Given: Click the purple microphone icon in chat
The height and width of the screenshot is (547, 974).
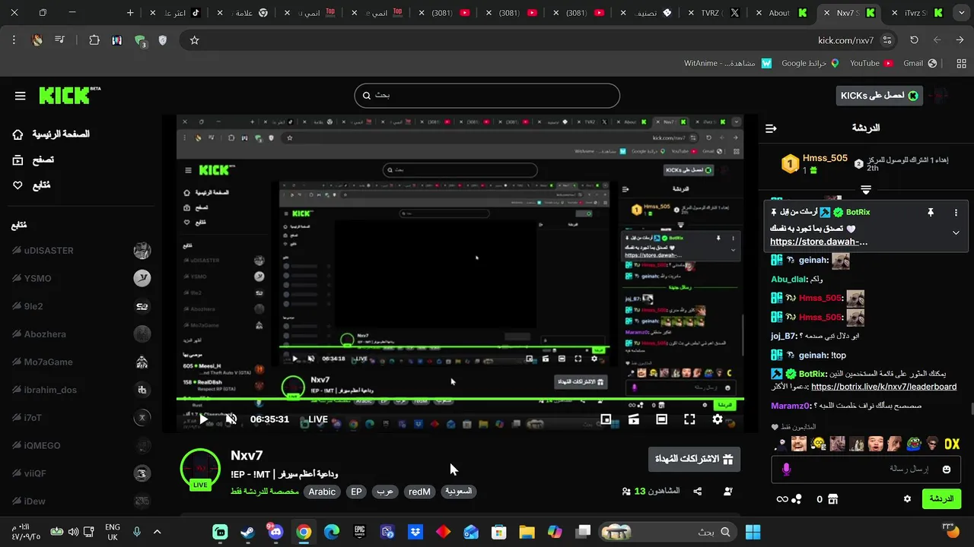Looking at the screenshot, I should (x=786, y=470).
